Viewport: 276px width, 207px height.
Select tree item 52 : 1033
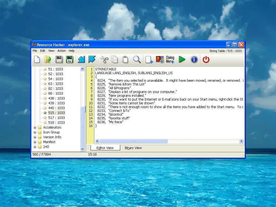coord(56,74)
